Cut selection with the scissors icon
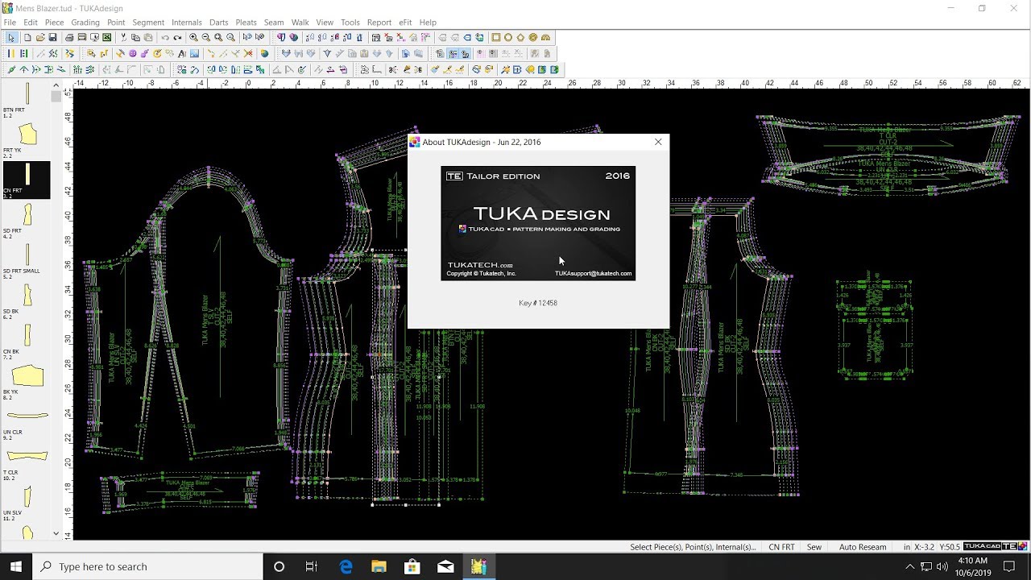Viewport: 1031px width, 580px height. click(x=123, y=37)
